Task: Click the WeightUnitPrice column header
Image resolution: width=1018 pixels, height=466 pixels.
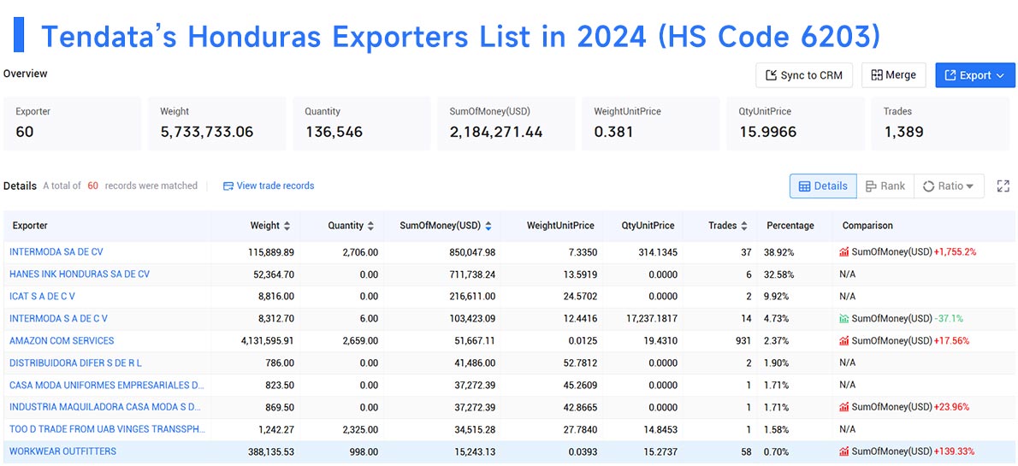Action: tap(560, 226)
